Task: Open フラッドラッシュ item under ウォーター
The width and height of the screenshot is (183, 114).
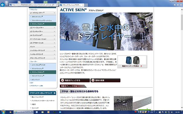Action: (38, 68)
